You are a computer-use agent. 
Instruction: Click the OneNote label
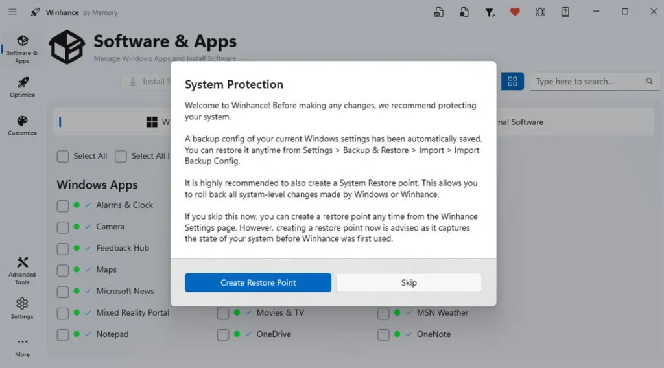[434, 334]
